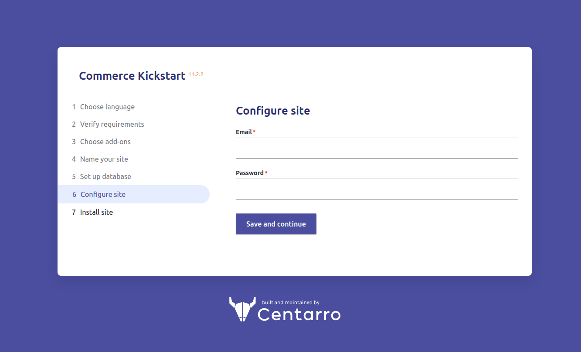This screenshot has height=352, width=581.
Task: Click the Centarro bull head logo
Action: coord(242,309)
